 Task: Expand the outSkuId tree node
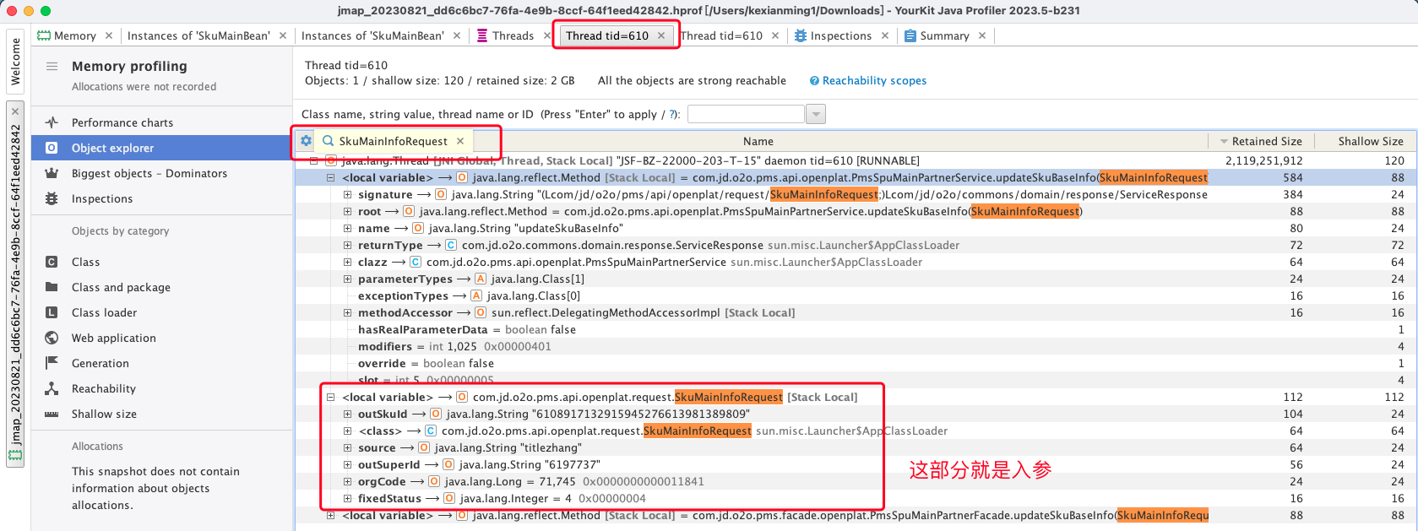347,414
